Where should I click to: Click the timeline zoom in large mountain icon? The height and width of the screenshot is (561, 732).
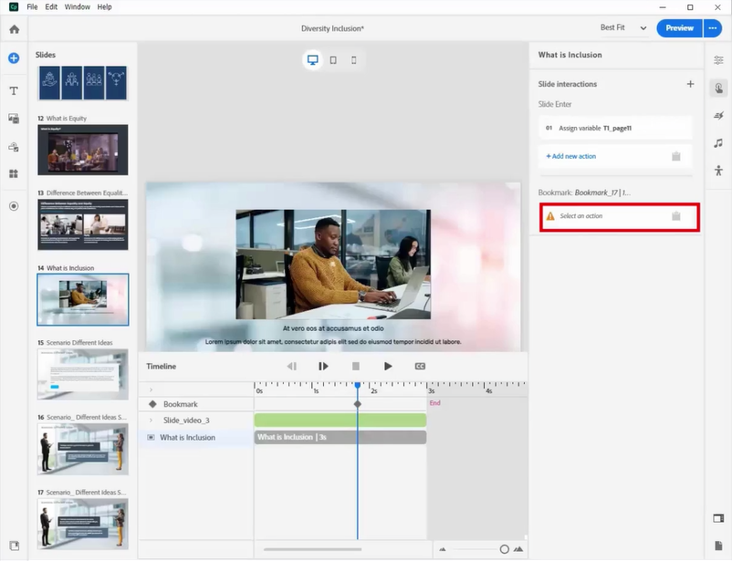[518, 549]
